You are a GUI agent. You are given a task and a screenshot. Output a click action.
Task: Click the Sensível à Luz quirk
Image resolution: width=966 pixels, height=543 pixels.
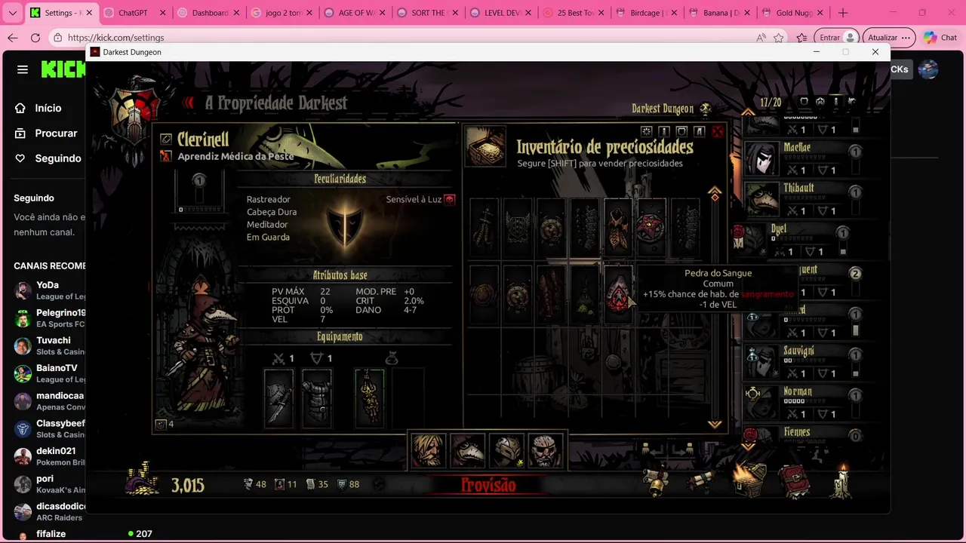pyautogui.click(x=420, y=199)
